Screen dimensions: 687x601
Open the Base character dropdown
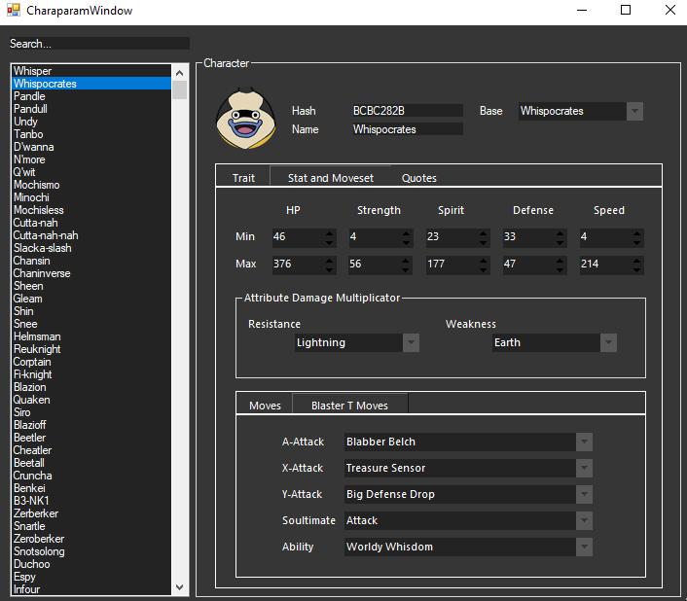pyautogui.click(x=634, y=111)
